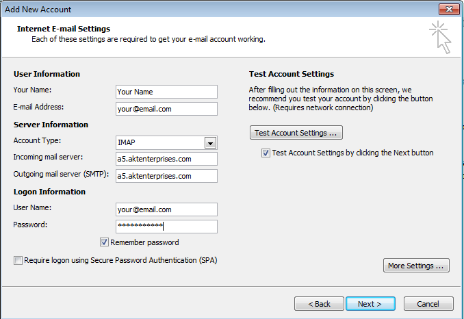464x319 pixels.
Task: Enable Require logon using SPA checkbox
Action: coord(17,260)
